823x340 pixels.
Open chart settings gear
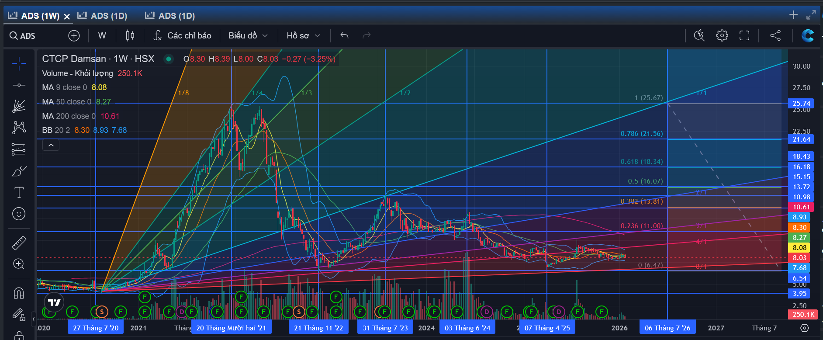(x=722, y=35)
